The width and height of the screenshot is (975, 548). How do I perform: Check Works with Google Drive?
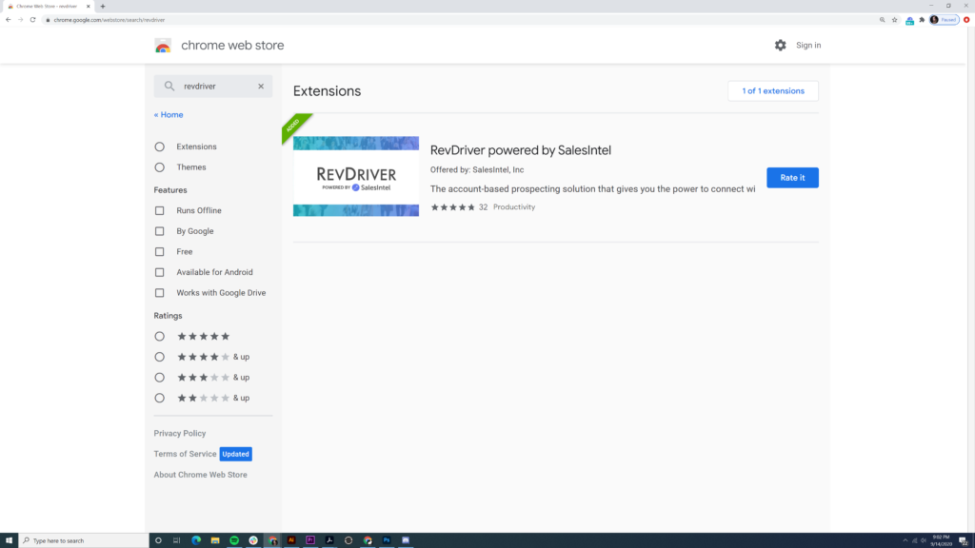click(x=160, y=293)
